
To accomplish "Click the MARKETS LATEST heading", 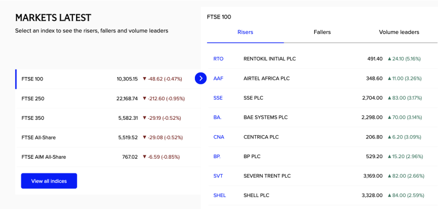I will tap(53, 18).
